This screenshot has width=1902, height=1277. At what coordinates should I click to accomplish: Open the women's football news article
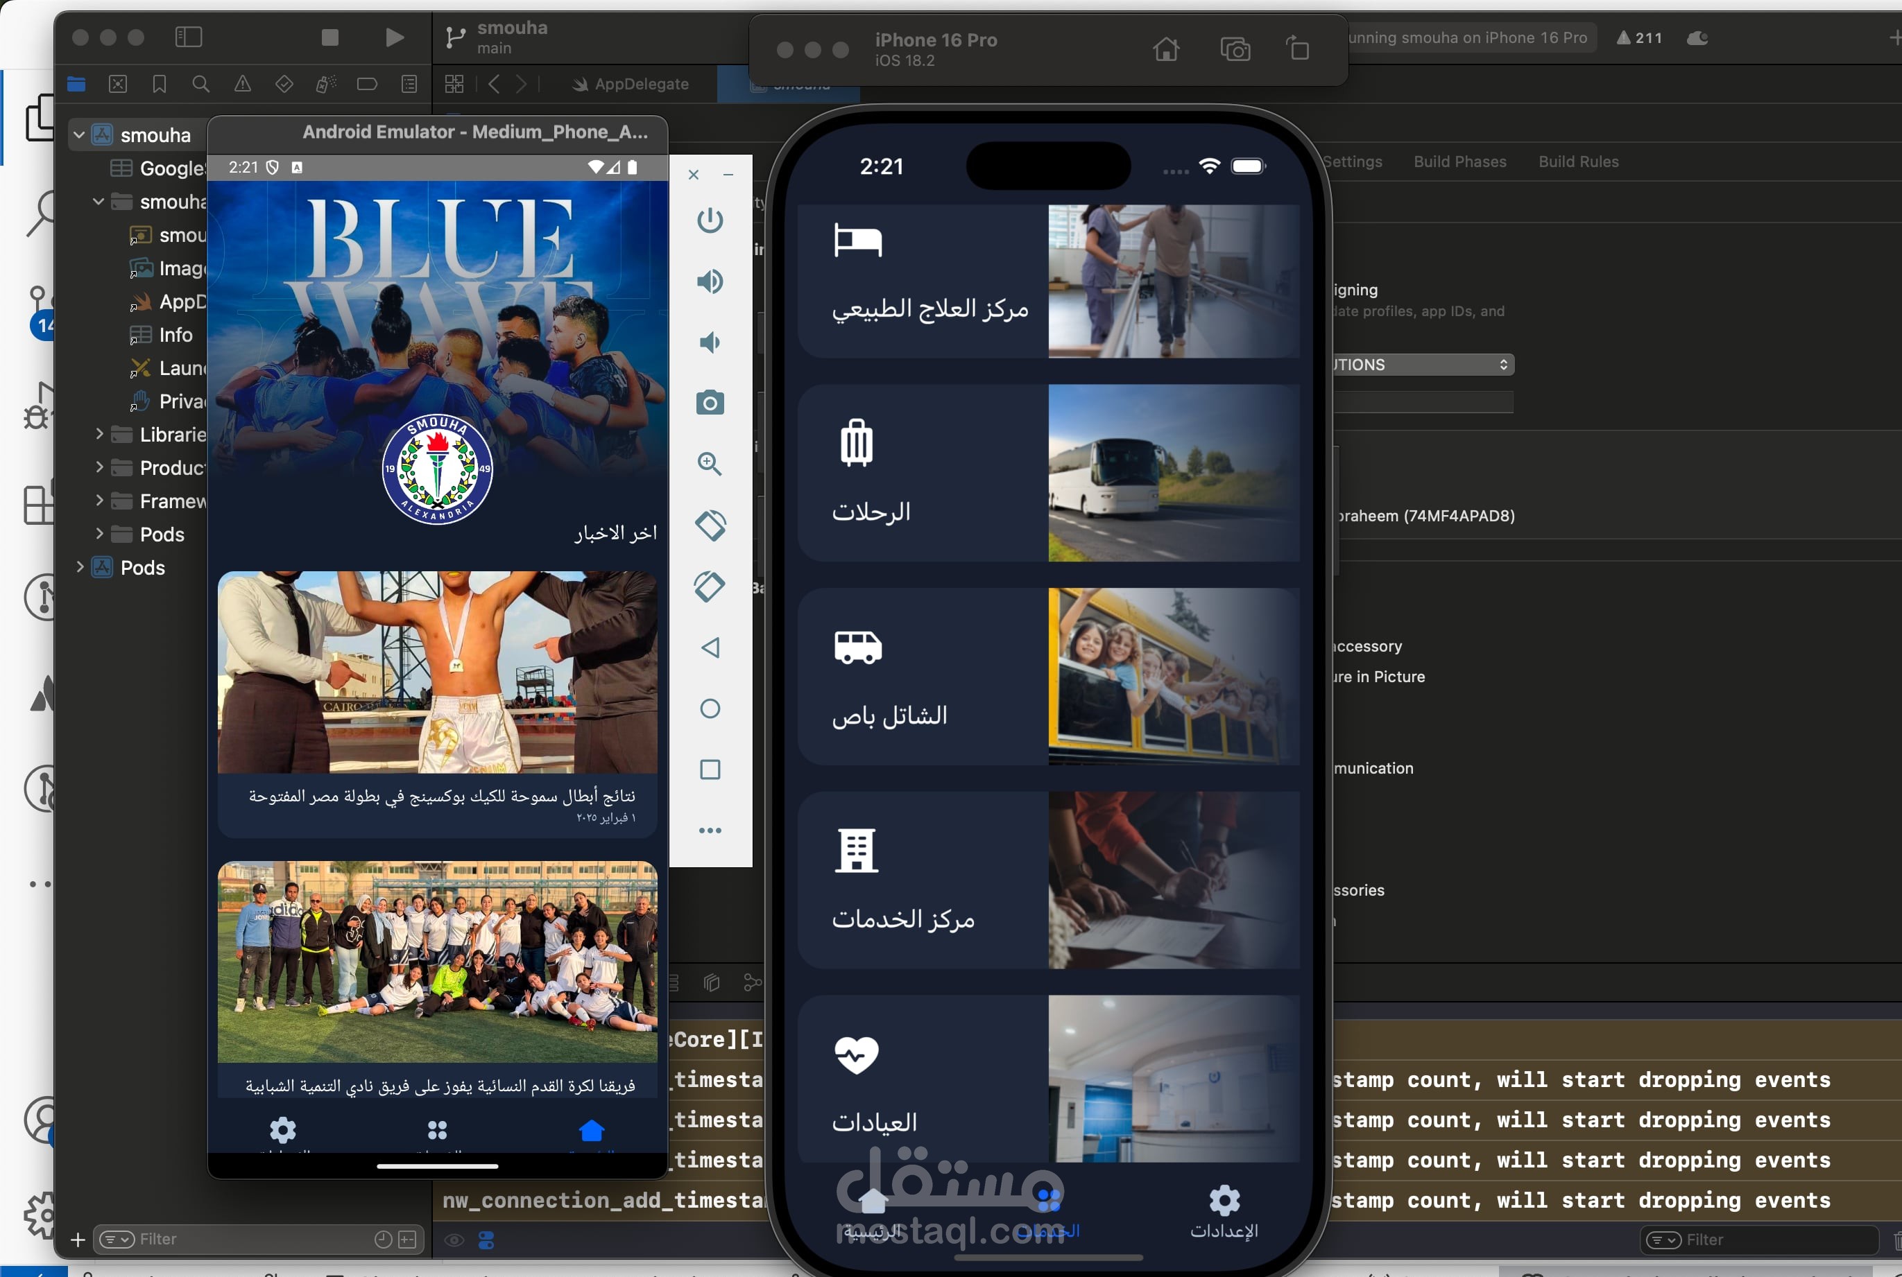438,979
